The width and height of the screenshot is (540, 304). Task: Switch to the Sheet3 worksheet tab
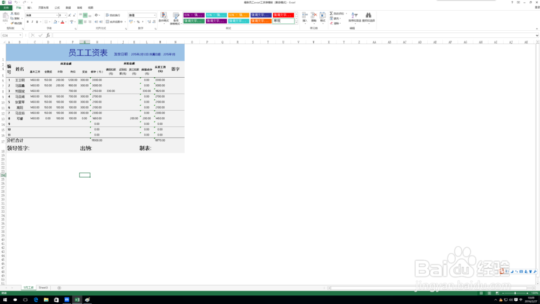pyautogui.click(x=43, y=287)
